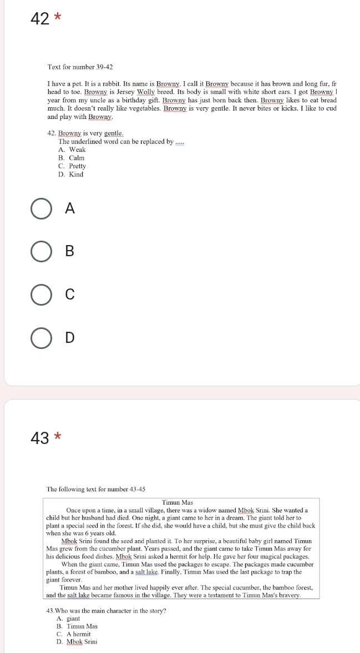Click the letter B answer label
360x653 pixels.
[x=70, y=251]
